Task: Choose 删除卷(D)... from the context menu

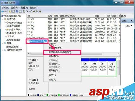Action: coord(62,71)
